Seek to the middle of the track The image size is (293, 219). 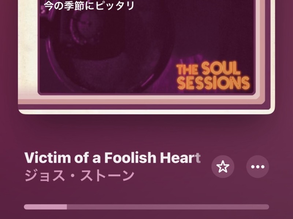(x=146, y=207)
